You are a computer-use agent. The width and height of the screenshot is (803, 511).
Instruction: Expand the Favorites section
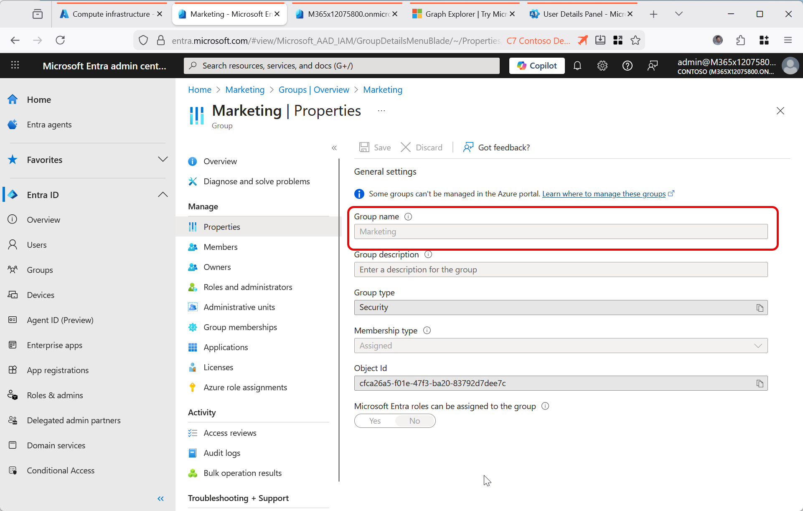pos(163,160)
